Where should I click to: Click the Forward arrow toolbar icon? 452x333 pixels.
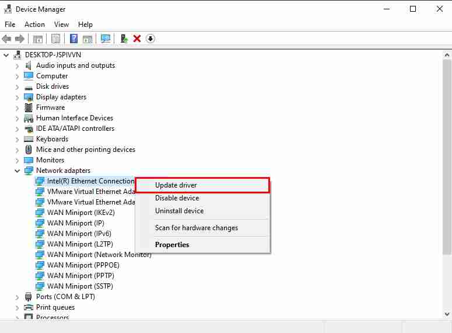(x=20, y=39)
